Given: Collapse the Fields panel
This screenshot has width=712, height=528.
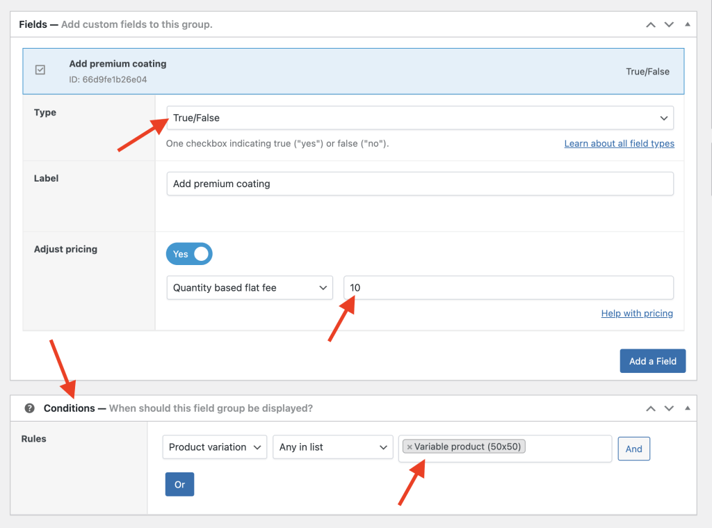Looking at the screenshot, I should coord(687,24).
